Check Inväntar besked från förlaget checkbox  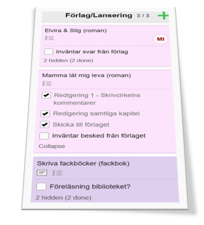pyautogui.click(x=44, y=136)
